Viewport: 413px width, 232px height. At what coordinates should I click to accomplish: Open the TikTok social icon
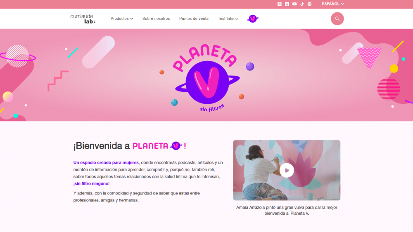coord(302,4)
